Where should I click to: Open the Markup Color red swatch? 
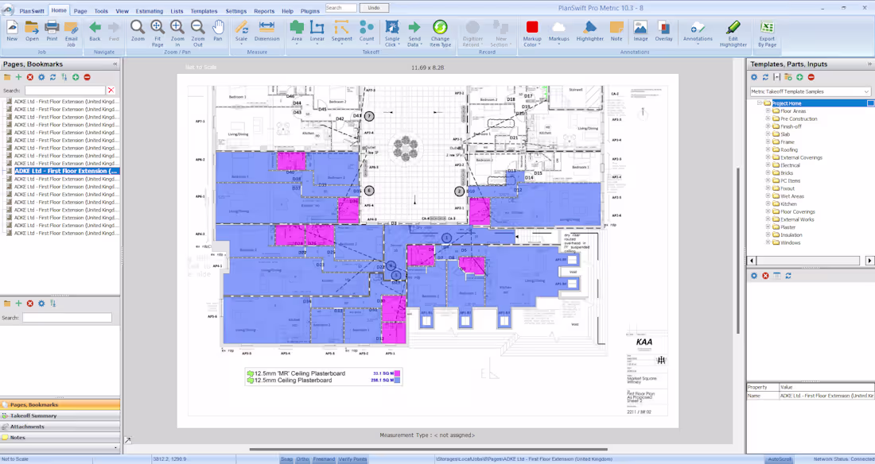click(532, 27)
